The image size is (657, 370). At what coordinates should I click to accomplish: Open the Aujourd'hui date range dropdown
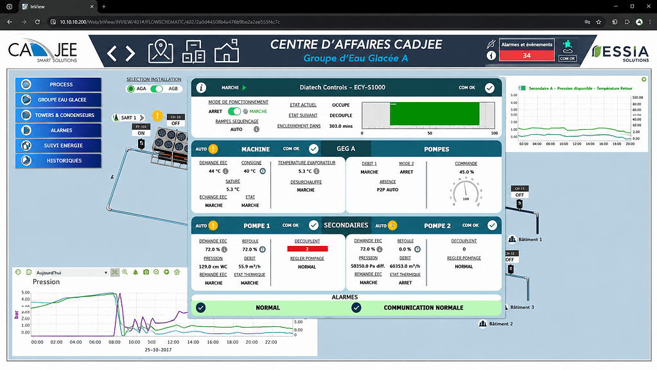72,273
